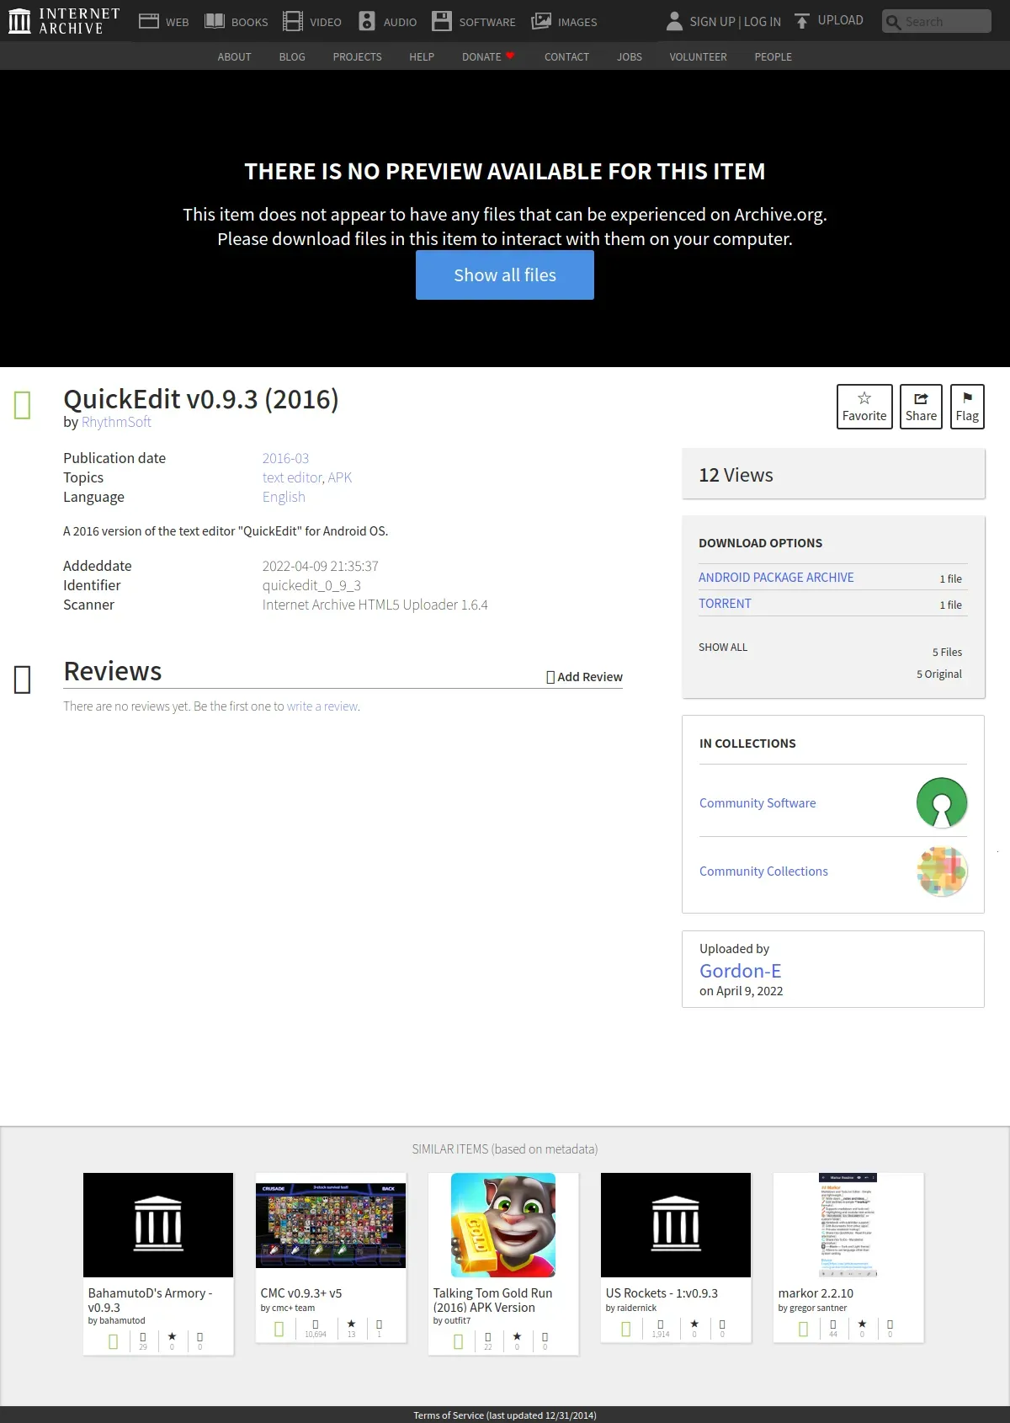Click the software mediatype icon beside QuickEdit title
The width and height of the screenshot is (1010, 1423).
[23, 405]
